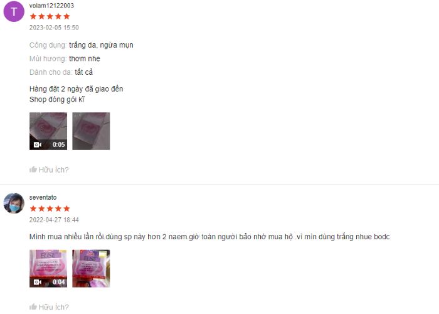
Task: Click video camera icon on the 0:04 clip
Action: [38, 282]
